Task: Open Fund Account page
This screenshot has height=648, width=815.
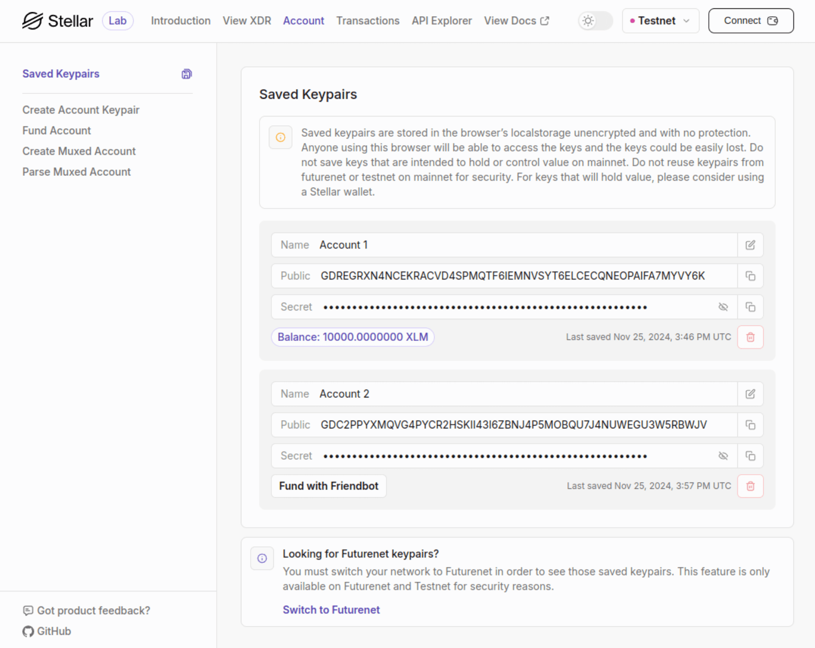Action: coord(57,131)
